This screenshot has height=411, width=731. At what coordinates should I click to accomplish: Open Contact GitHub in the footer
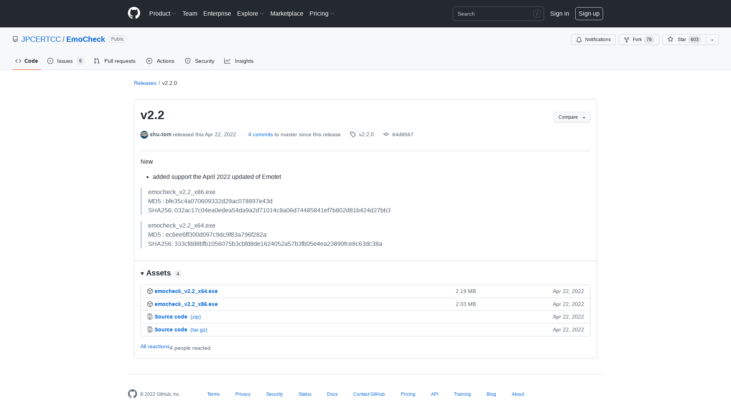tap(369, 394)
